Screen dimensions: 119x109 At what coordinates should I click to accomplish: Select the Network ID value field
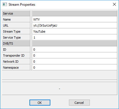[x=75, y=62]
